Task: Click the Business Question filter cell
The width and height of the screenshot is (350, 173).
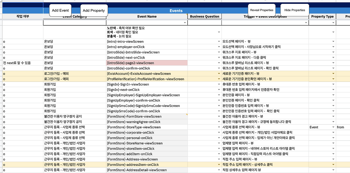Action: click(205, 23)
